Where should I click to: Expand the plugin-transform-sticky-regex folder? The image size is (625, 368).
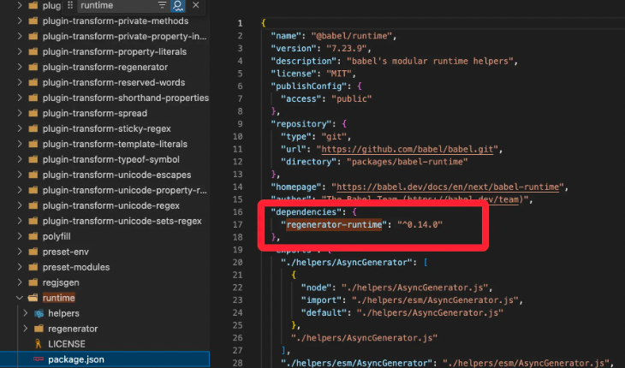point(20,128)
